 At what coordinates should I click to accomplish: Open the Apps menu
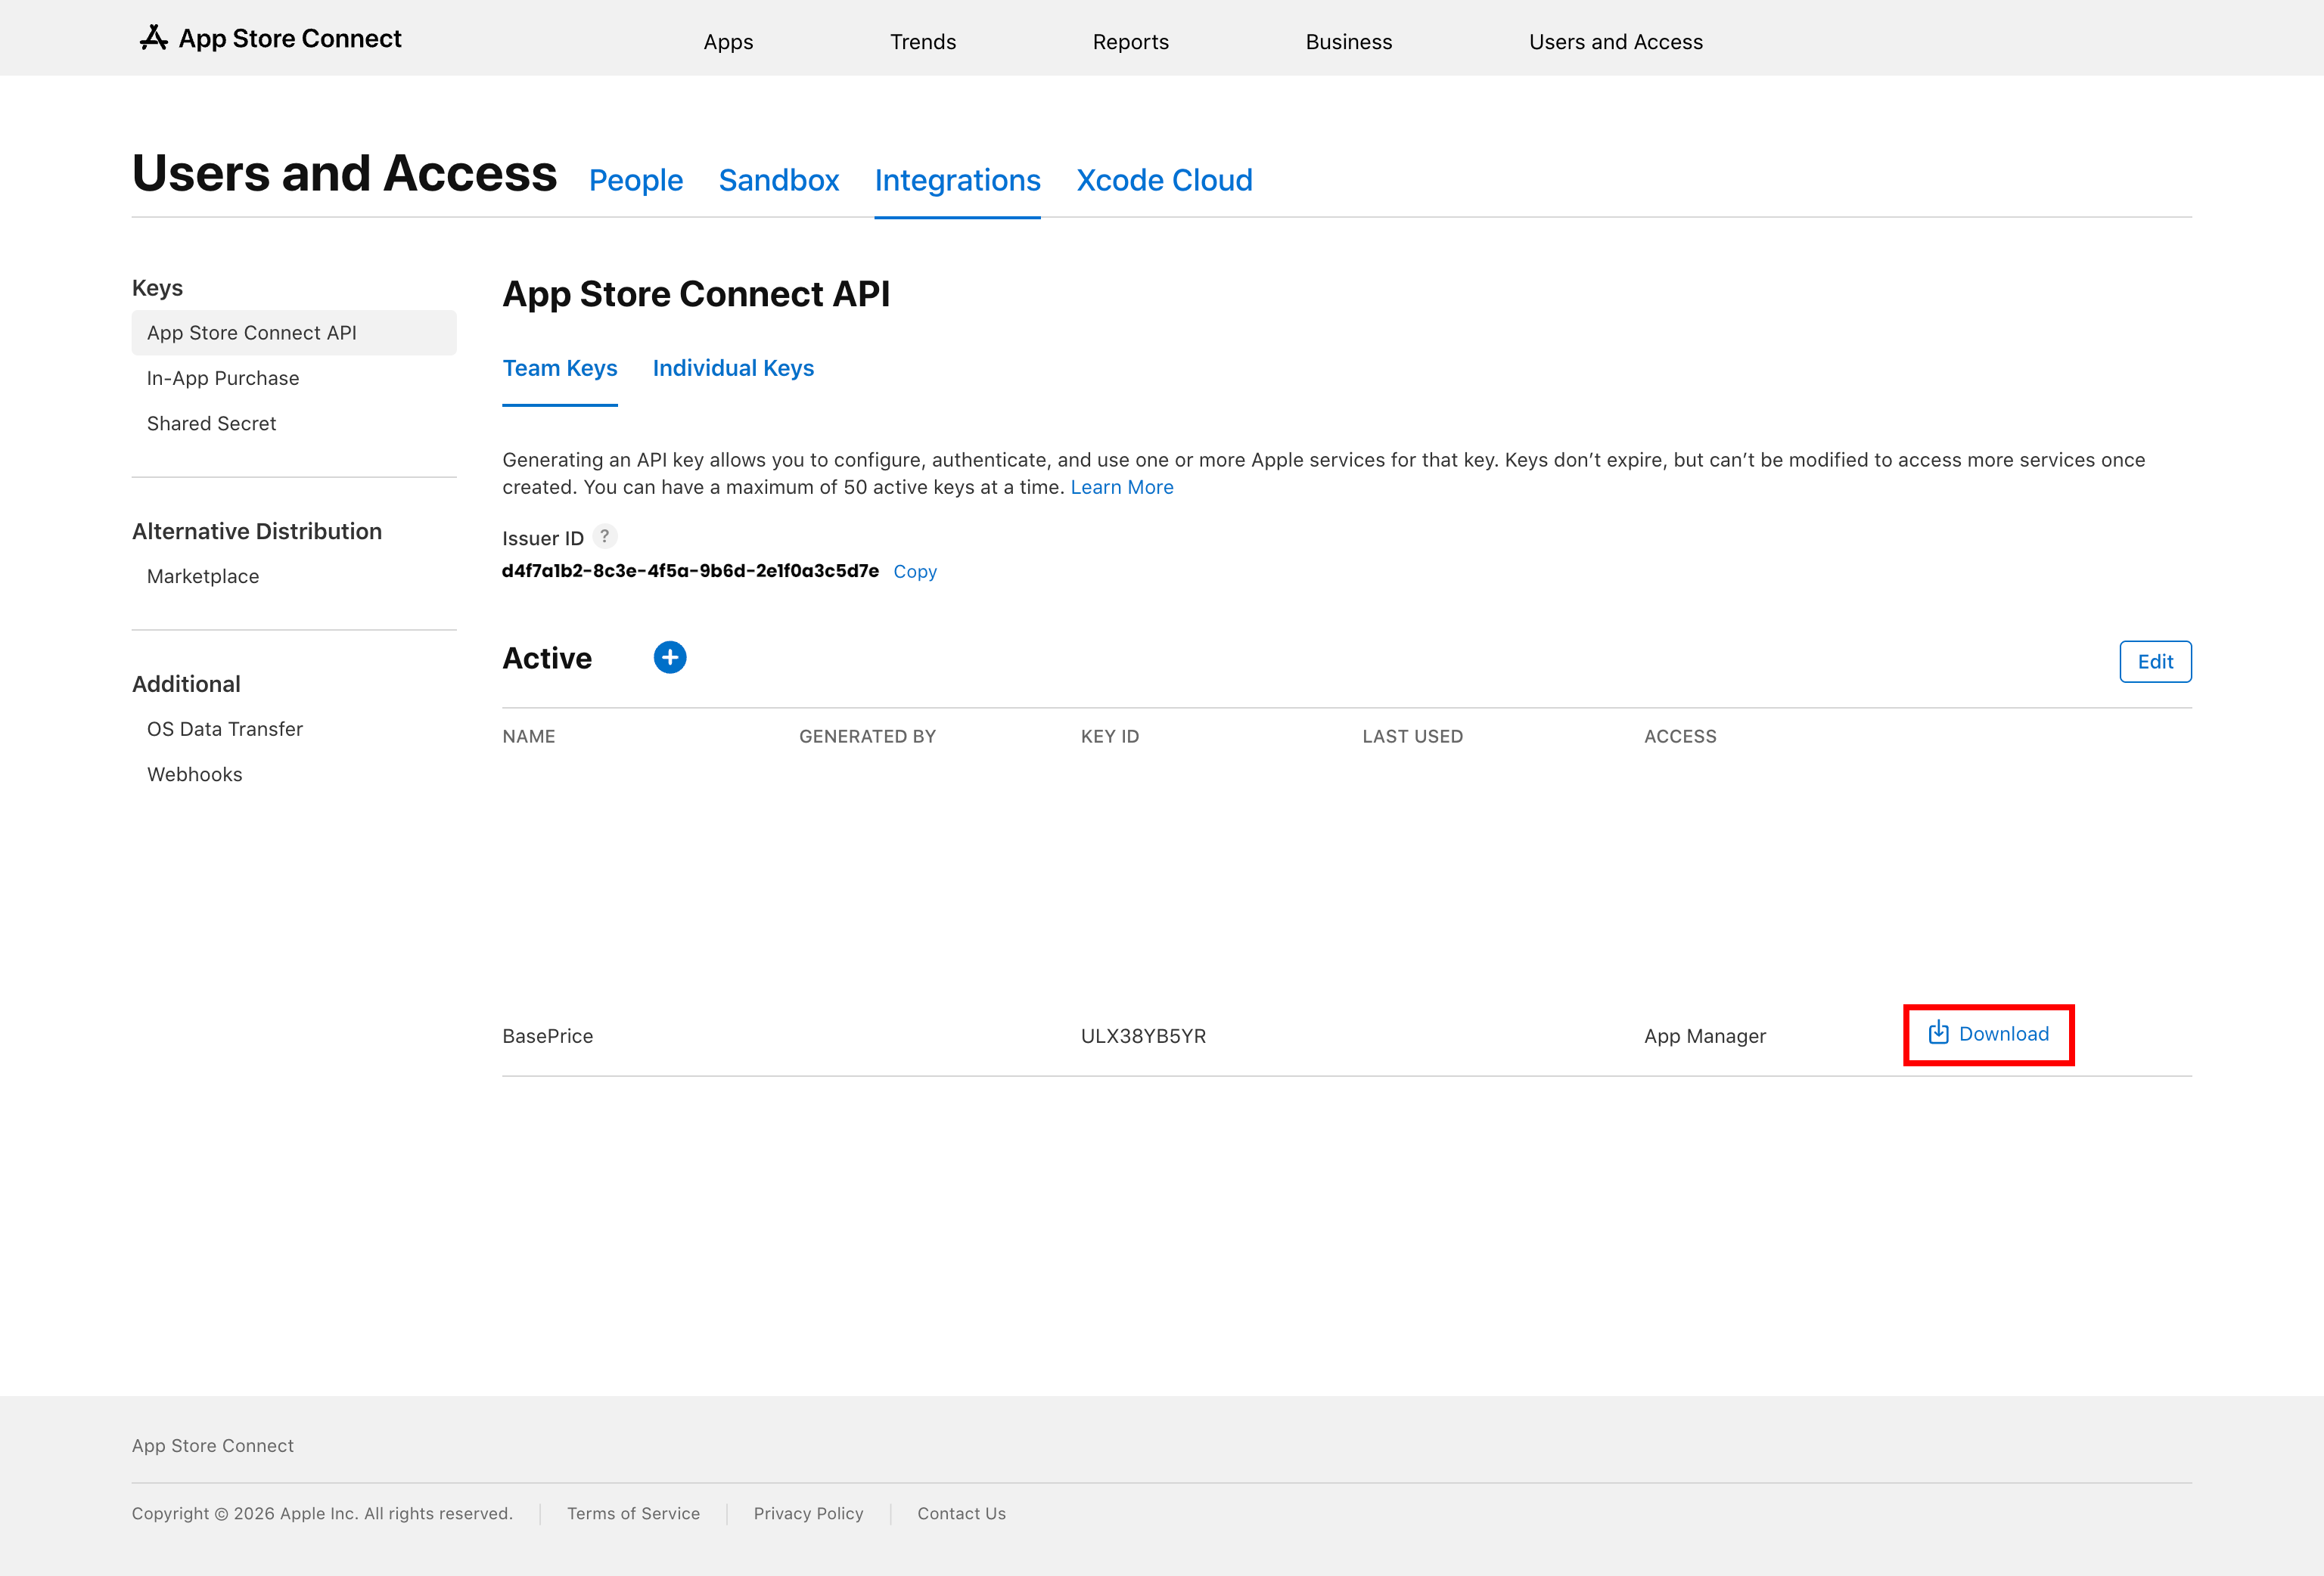click(x=728, y=41)
